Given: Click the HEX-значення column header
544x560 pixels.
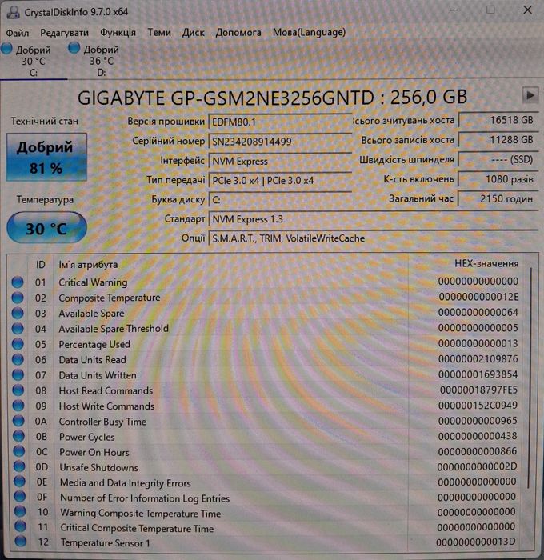Looking at the screenshot, I should (486, 263).
